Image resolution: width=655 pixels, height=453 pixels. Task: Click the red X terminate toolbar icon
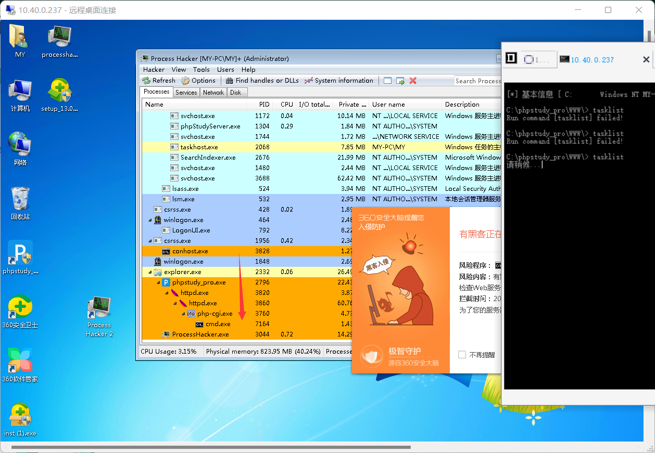413,81
